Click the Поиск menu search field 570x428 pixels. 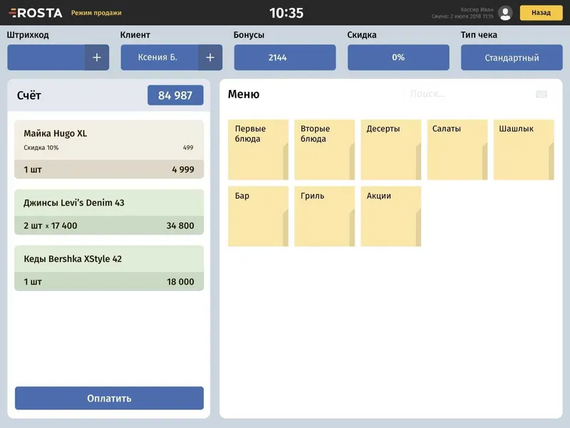point(469,94)
